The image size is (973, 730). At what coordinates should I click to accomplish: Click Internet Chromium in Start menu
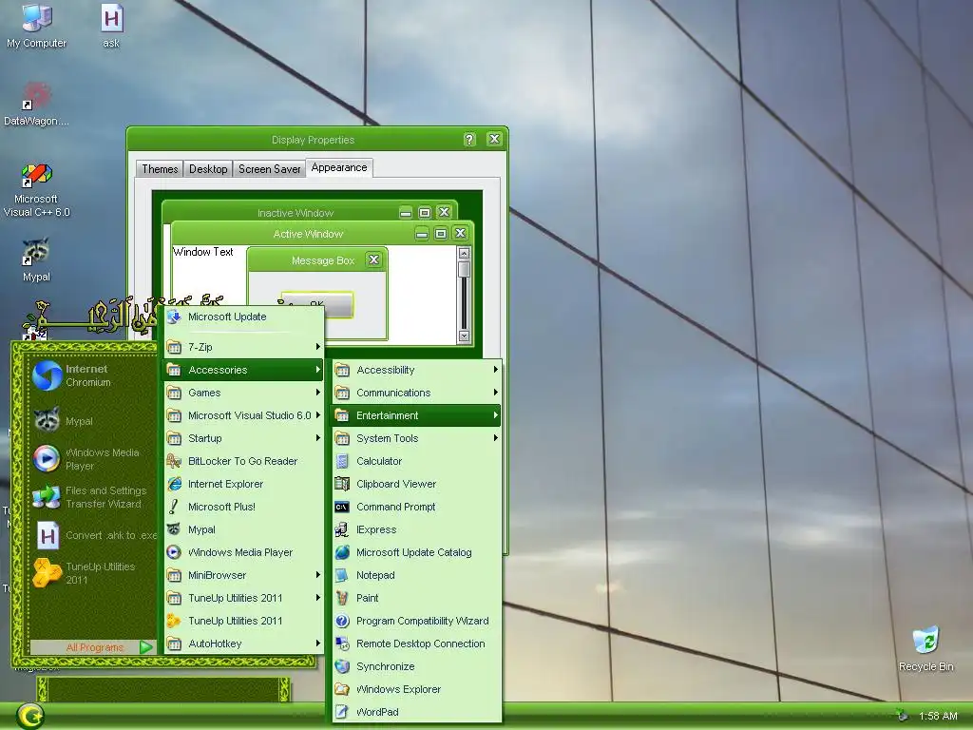click(x=90, y=375)
